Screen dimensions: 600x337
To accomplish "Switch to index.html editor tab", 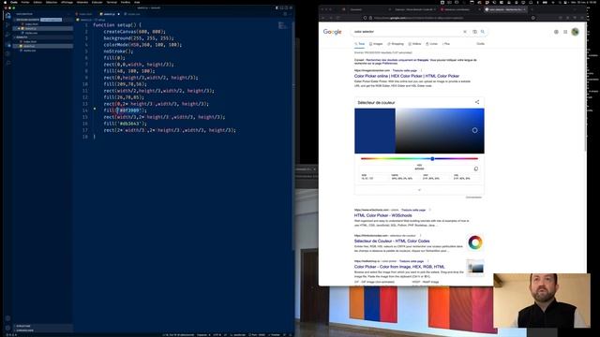I will tap(85, 14).
